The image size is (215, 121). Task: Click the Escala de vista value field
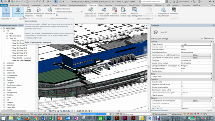coord(196,44)
